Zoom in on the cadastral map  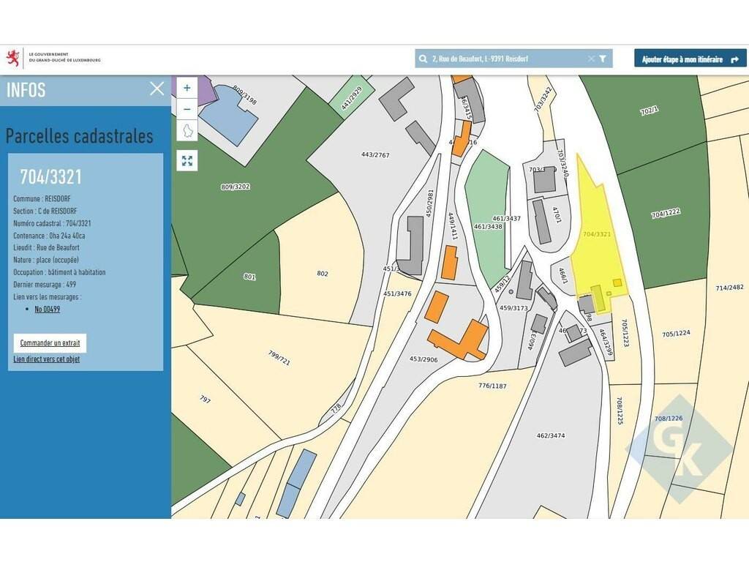click(187, 88)
